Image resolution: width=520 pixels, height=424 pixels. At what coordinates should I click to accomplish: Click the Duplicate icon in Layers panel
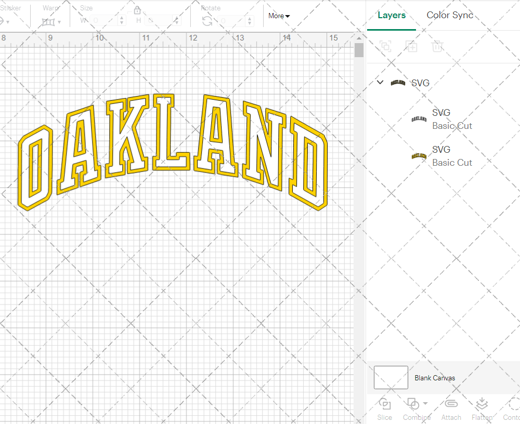411,46
